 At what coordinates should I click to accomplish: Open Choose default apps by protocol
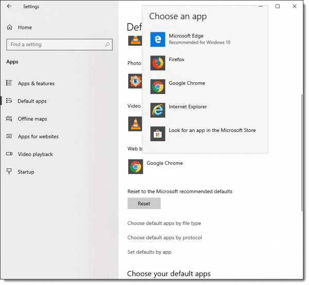pos(165,238)
